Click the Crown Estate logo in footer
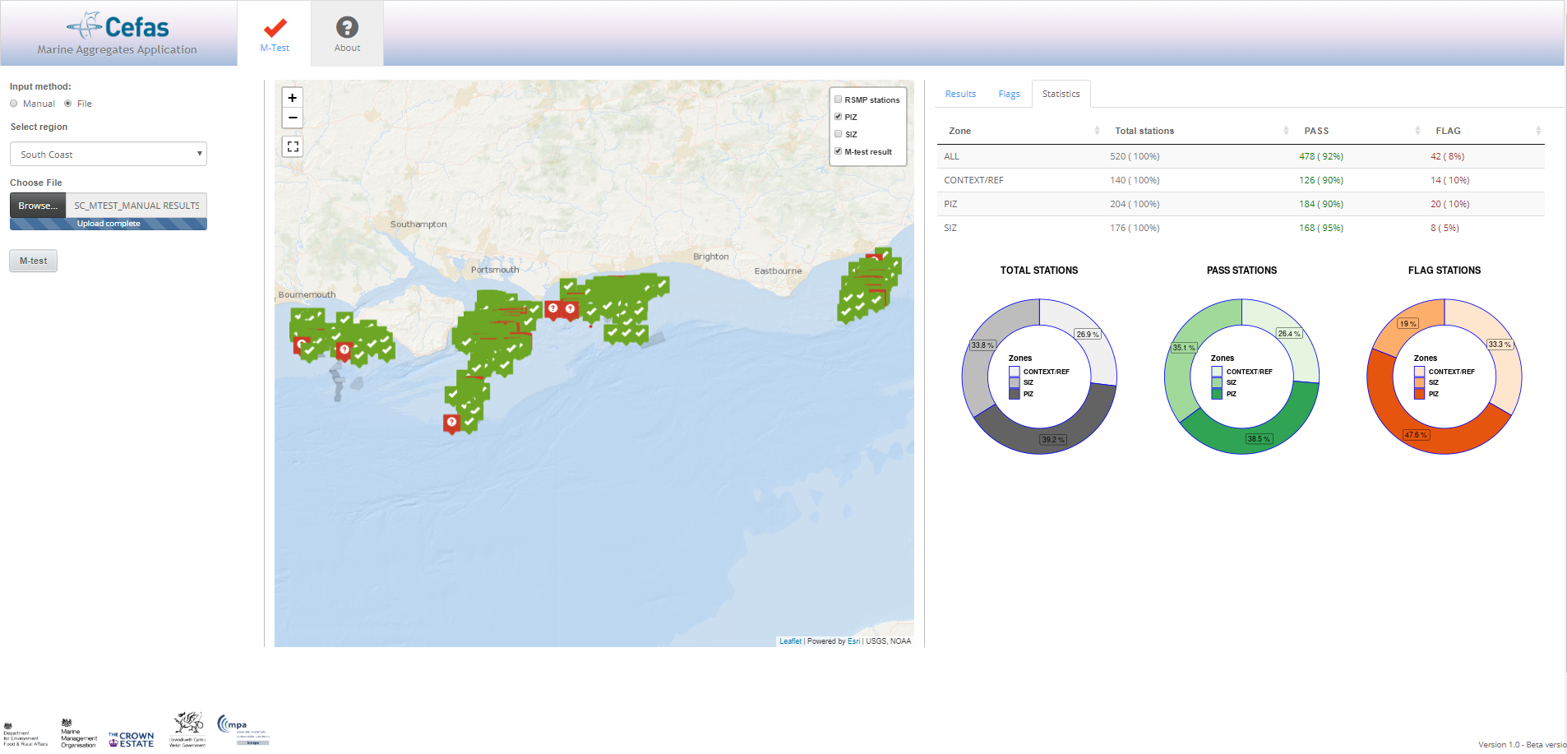The height and width of the screenshot is (754, 1567). 131,739
